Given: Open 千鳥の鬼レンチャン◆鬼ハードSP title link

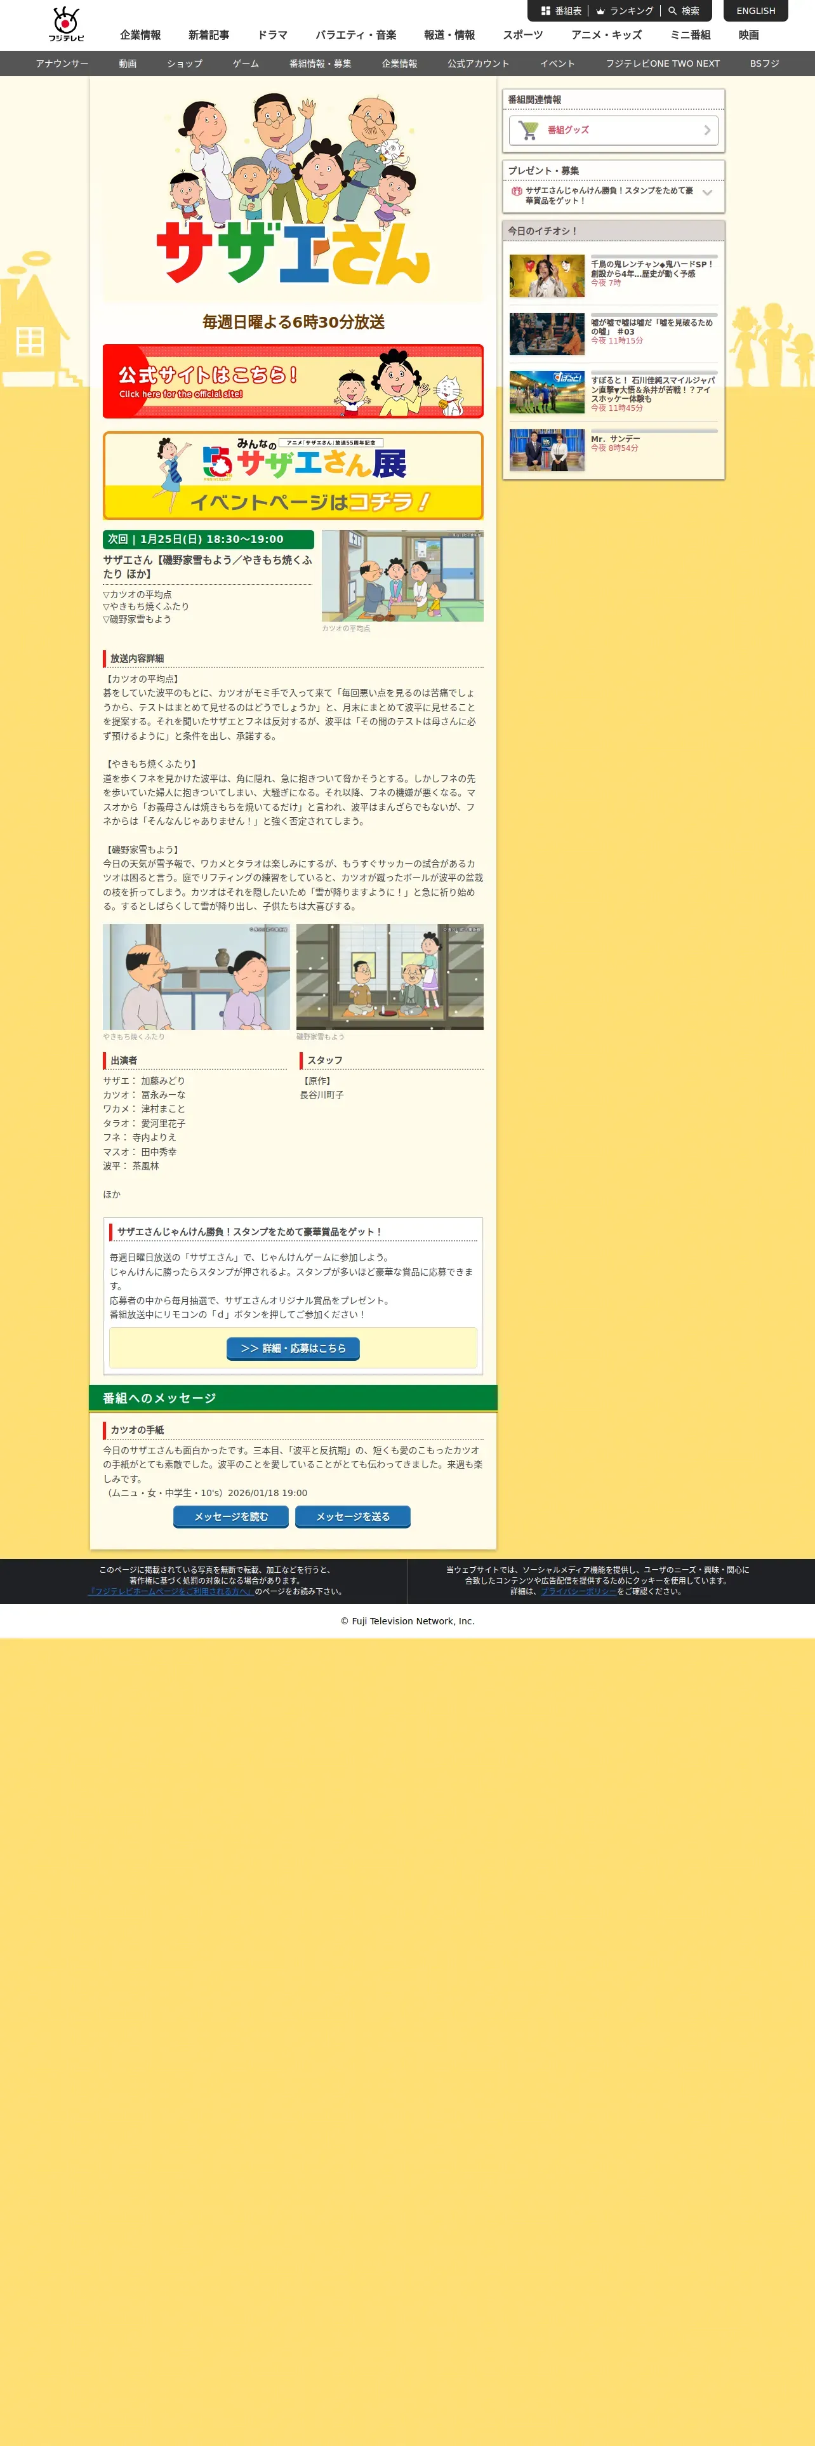Looking at the screenshot, I should point(652,269).
